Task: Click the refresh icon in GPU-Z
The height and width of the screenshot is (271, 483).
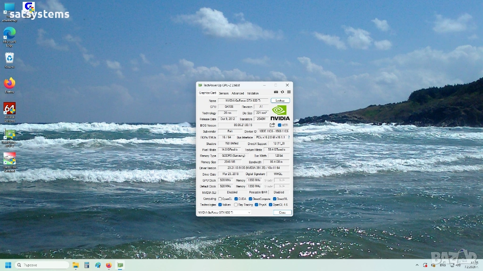Action: tap(283, 92)
